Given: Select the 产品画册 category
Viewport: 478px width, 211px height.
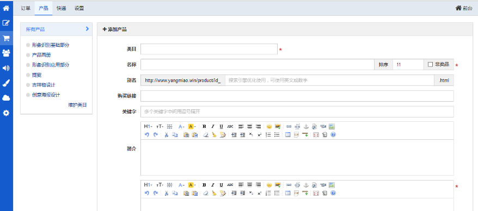Looking at the screenshot, I should point(41,55).
